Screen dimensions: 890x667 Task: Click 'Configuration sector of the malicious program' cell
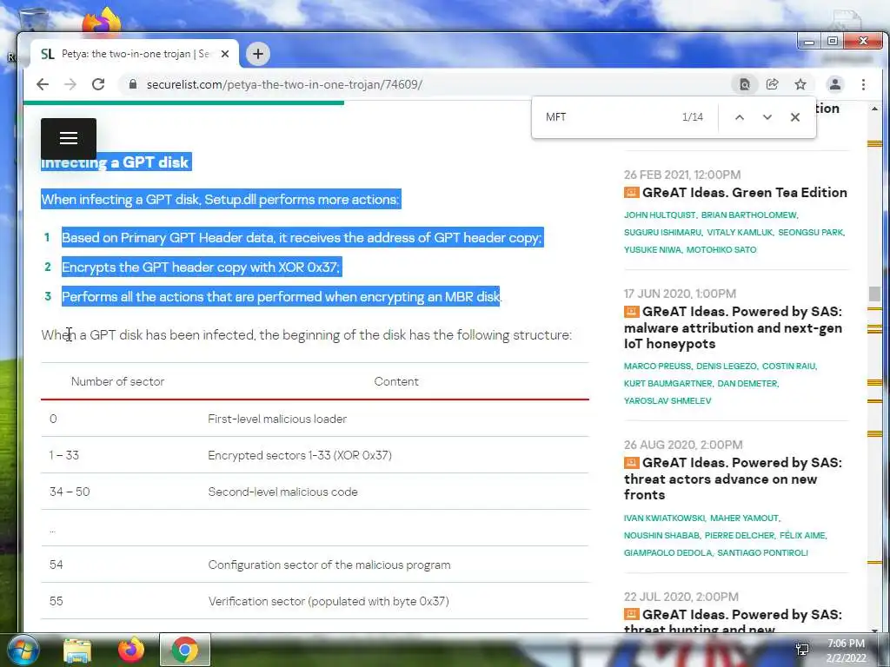point(329,565)
